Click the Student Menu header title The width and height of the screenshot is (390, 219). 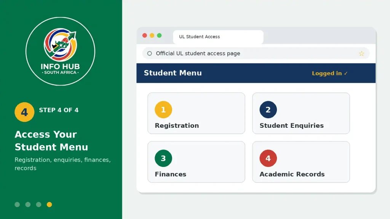click(x=173, y=73)
